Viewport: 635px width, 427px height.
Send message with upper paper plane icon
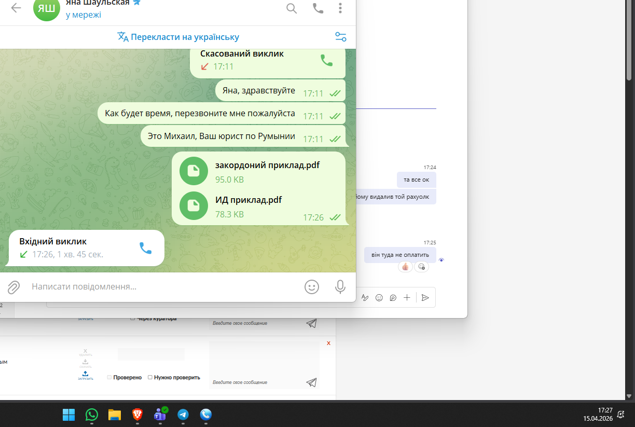[311, 323]
